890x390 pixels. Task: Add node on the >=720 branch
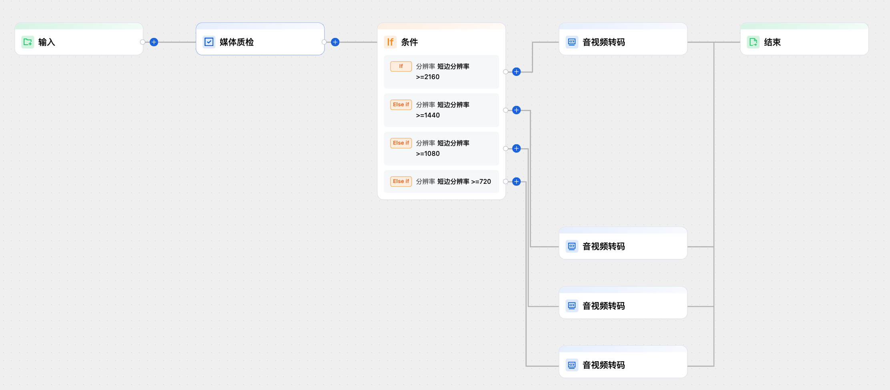point(517,182)
